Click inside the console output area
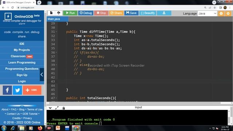The image size is (233, 131). pos(137,117)
